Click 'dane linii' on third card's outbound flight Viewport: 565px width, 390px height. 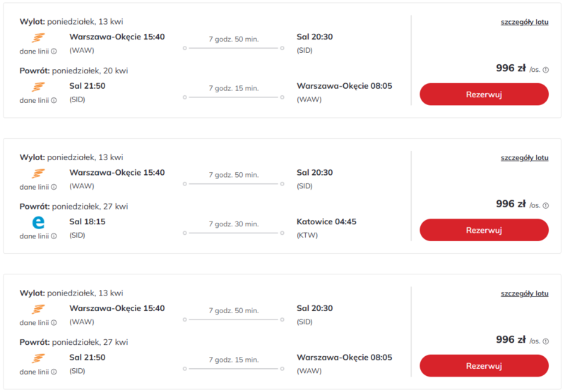coord(34,323)
